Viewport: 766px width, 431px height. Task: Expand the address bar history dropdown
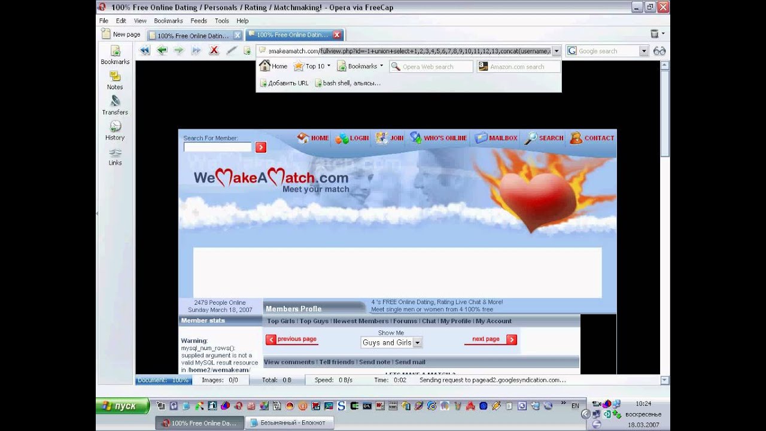pyautogui.click(x=556, y=51)
